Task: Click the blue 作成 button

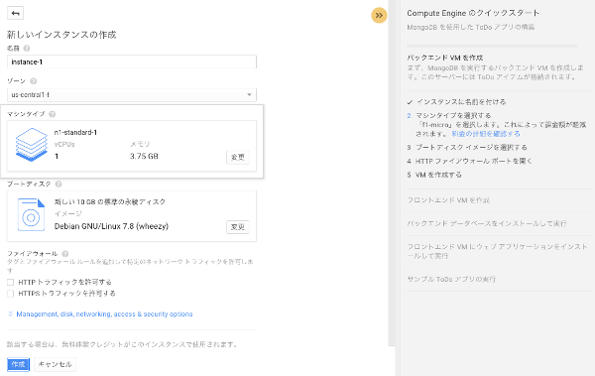Action: 18,364
